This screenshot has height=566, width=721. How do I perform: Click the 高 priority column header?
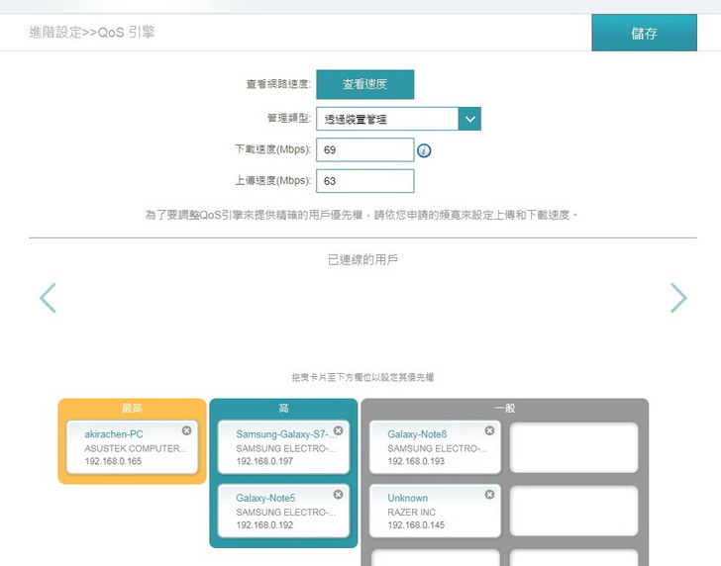(x=283, y=408)
